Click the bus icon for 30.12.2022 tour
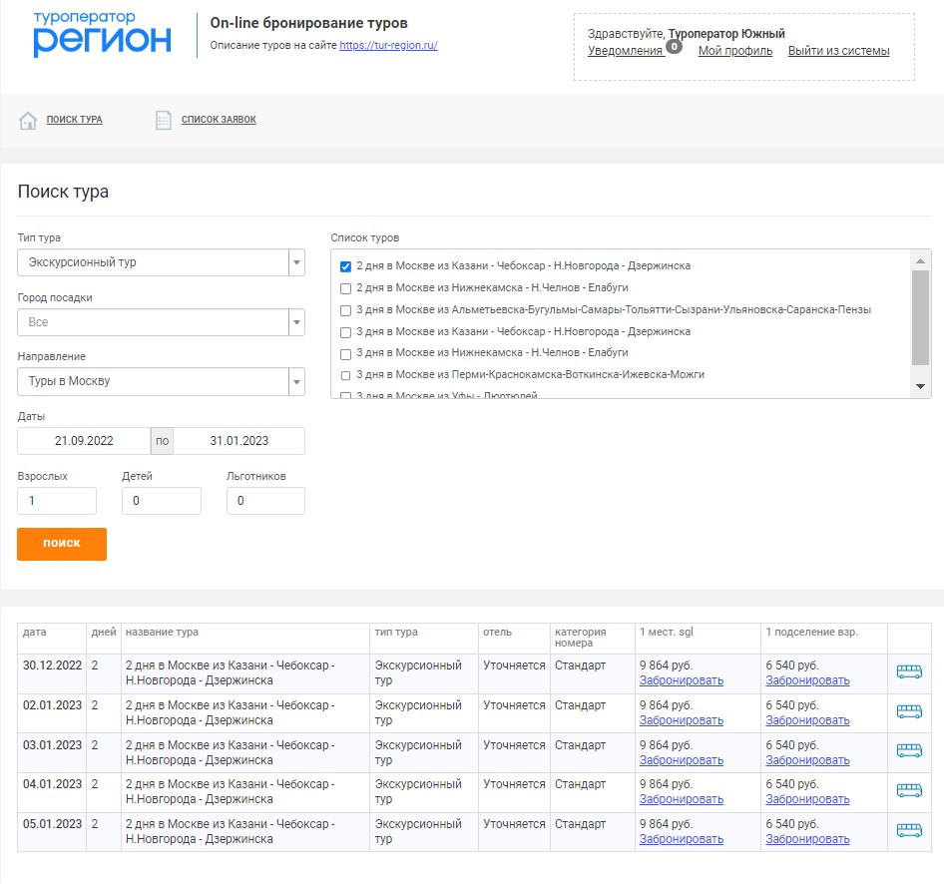This screenshot has height=884, width=944. coord(908,671)
